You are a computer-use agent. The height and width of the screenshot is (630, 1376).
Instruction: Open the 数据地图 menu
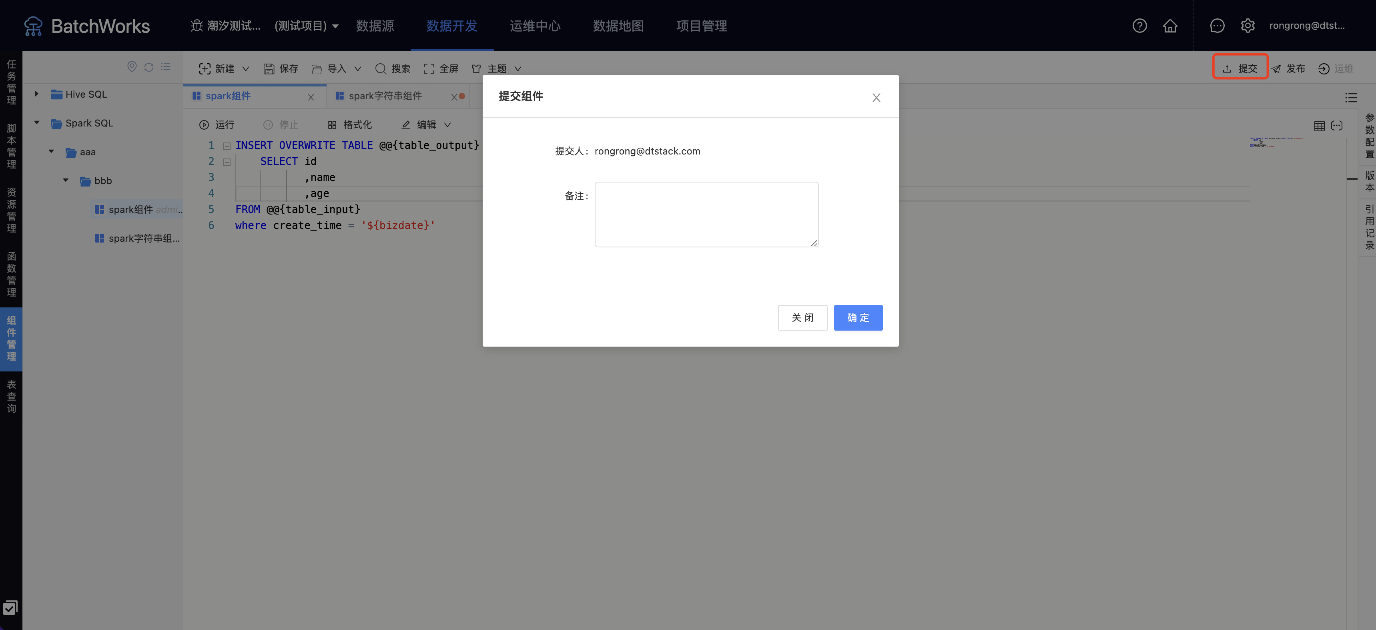pos(618,26)
